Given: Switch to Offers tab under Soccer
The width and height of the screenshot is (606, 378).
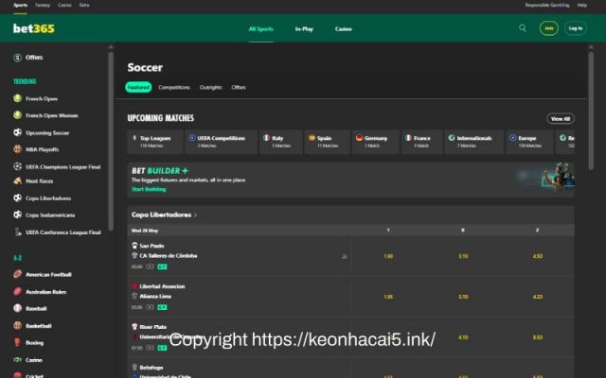Looking at the screenshot, I should coord(239,87).
